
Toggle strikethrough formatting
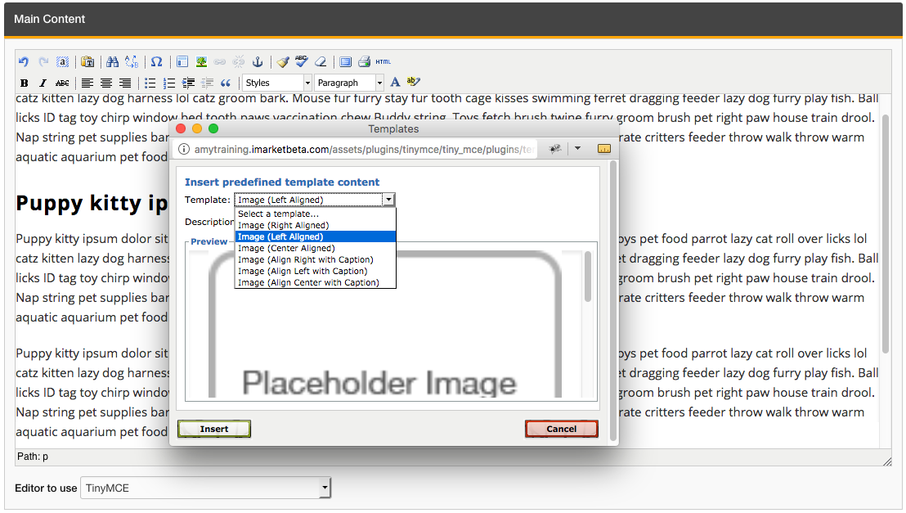[62, 83]
